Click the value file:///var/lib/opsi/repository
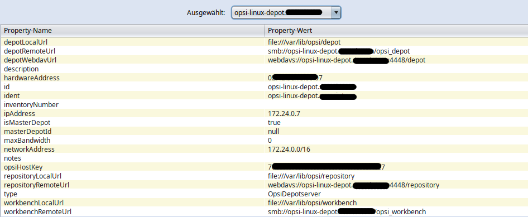The height and width of the screenshot is (217, 528). [311, 176]
